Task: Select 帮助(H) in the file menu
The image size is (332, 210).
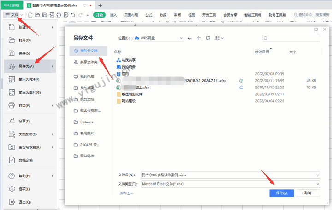Action: [30, 176]
